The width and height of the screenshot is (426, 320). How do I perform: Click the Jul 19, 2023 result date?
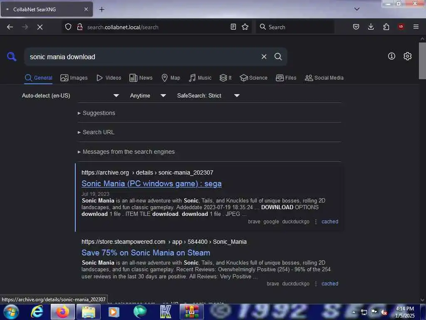pos(95,194)
